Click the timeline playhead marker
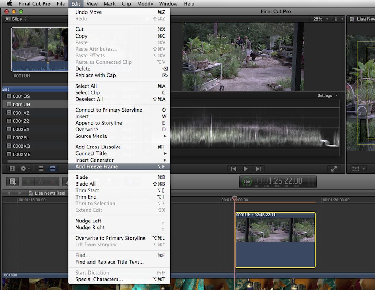Image resolution: width=375 pixels, height=290 pixels. point(235,198)
